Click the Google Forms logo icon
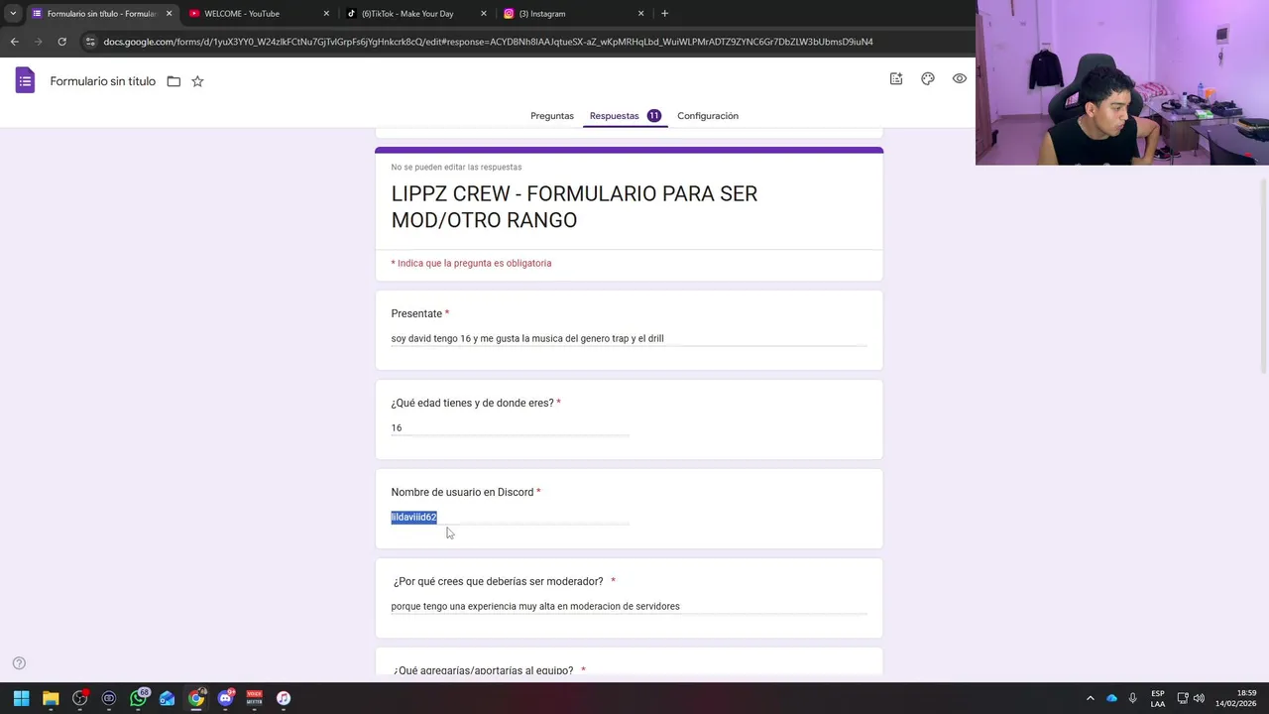1269x714 pixels. tap(25, 80)
